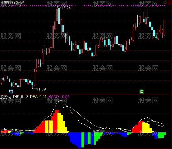
Task: Click the tallest red MACD histogram bar
Action: 57,121
